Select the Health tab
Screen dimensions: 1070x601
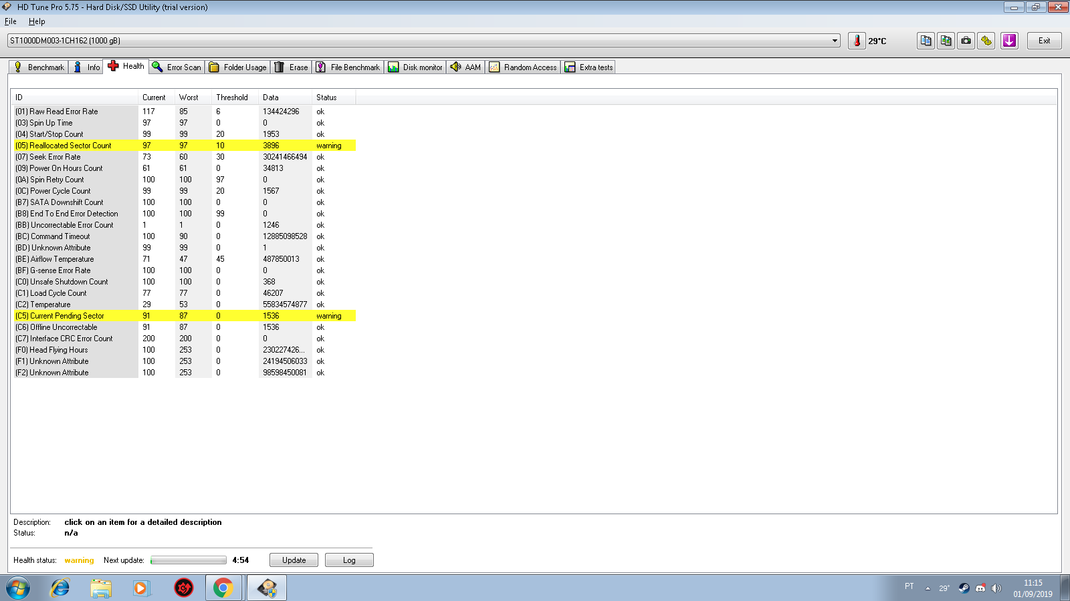click(x=126, y=66)
